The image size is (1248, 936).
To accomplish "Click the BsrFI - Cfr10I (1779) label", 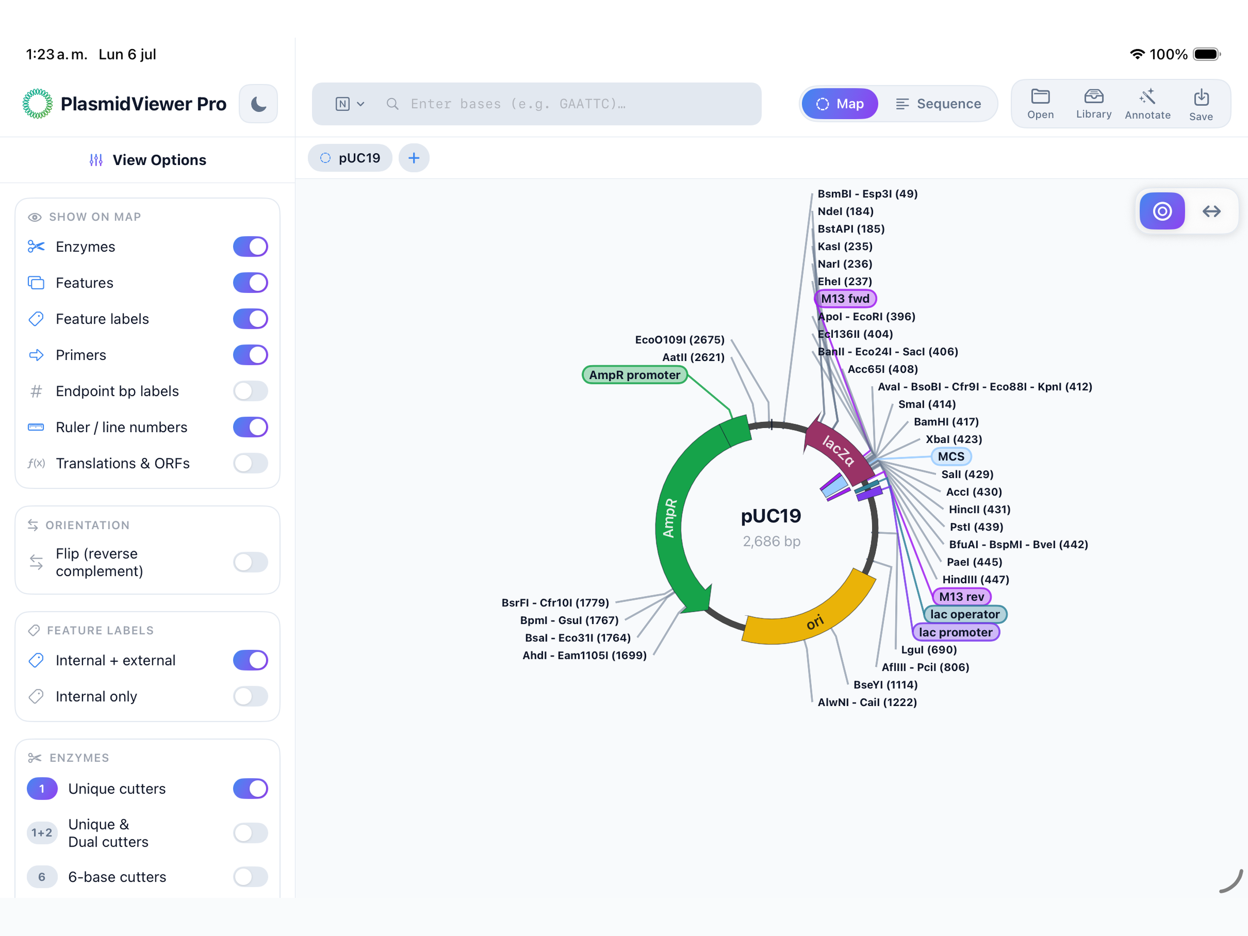I will (x=555, y=603).
